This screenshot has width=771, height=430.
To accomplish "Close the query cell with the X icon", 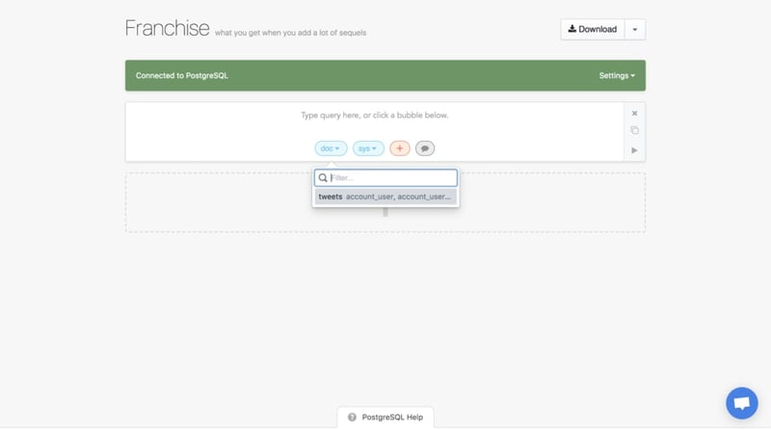I will [x=634, y=114].
